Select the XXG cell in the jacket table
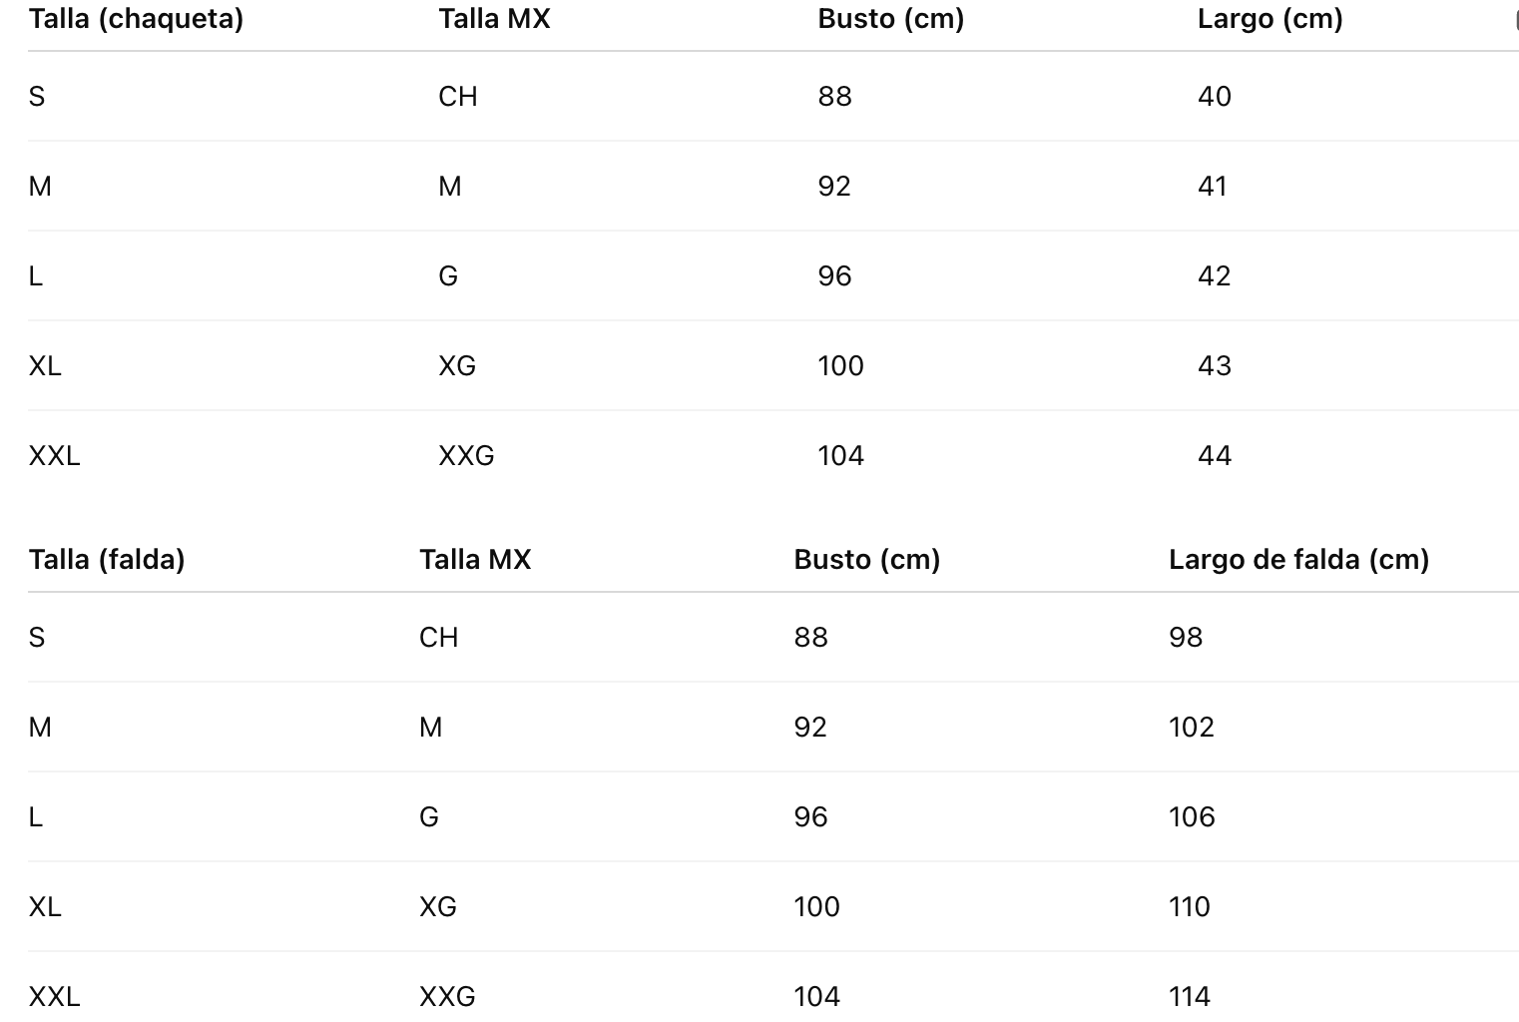1519x1022 pixels. coord(466,456)
